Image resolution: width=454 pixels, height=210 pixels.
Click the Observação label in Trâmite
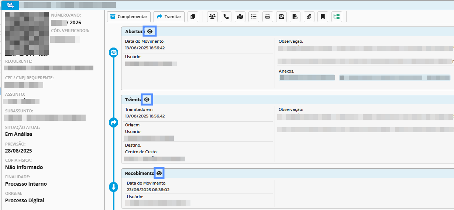(291, 109)
